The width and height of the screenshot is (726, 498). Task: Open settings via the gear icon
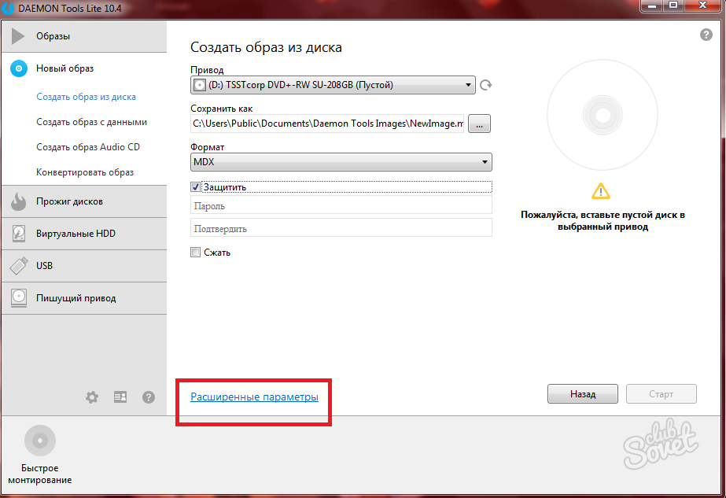tap(92, 397)
